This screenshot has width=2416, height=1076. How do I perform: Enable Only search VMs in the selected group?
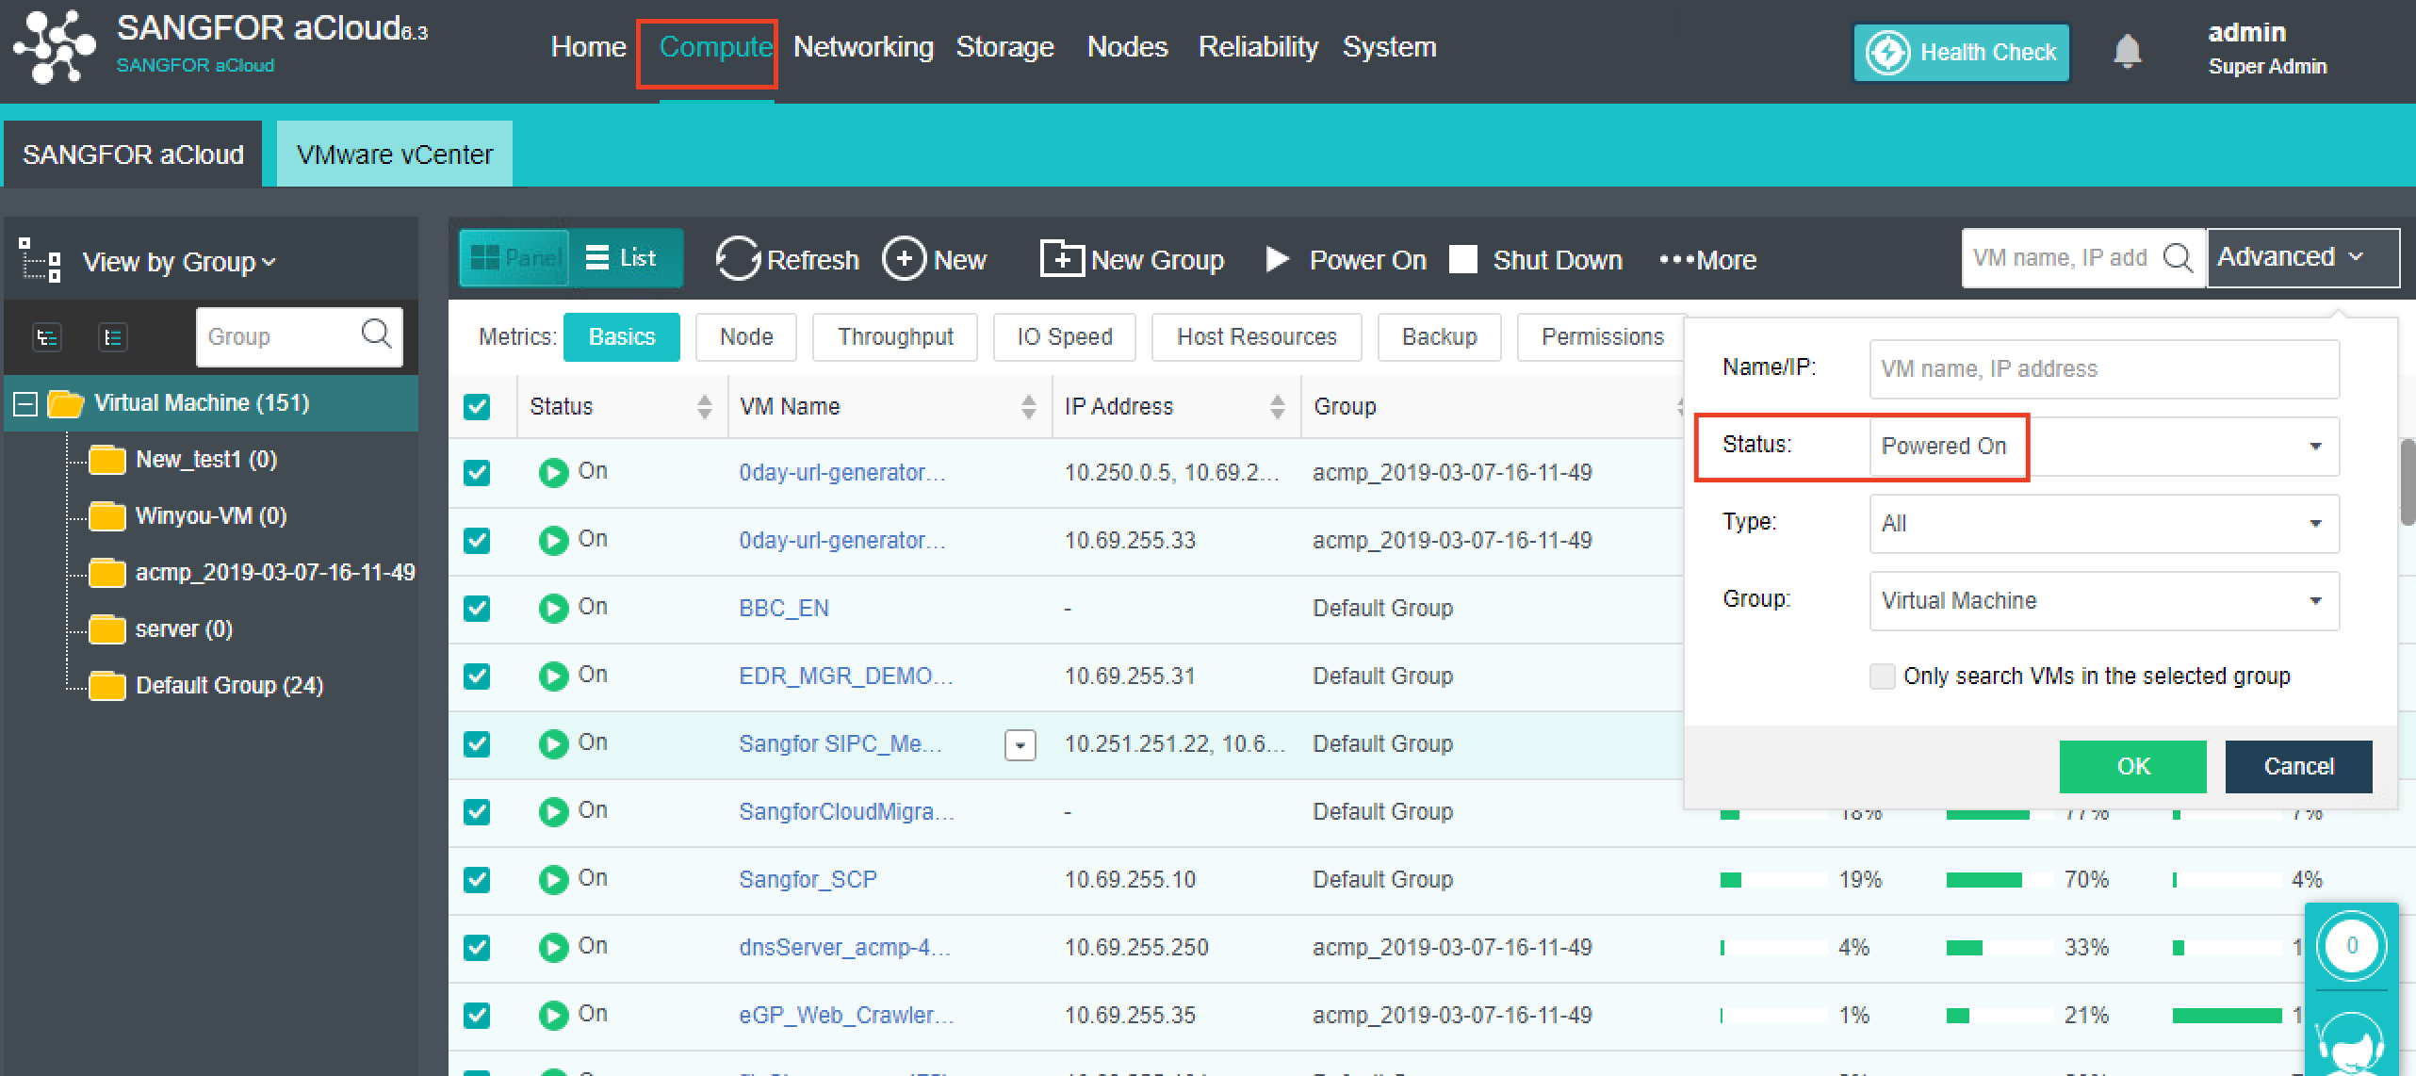[x=1882, y=676]
